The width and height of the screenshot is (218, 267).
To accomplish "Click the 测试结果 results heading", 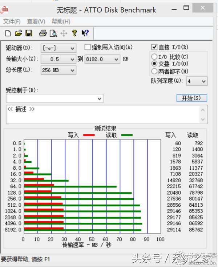I will tap(105, 128).
